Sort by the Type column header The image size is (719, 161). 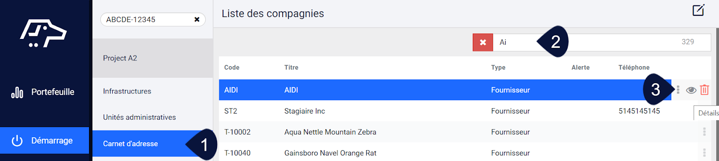[498, 68]
